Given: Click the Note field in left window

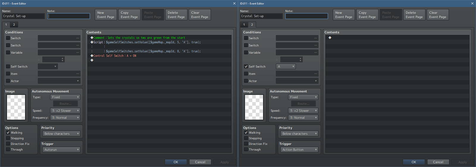Looking at the screenshot, I should click(69, 16).
